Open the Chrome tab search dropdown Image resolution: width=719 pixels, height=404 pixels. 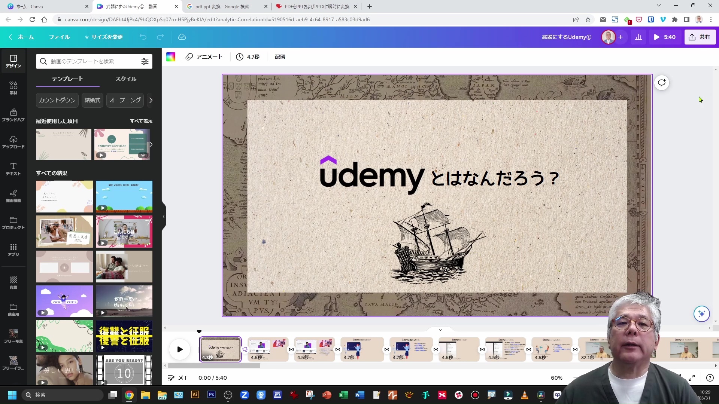pyautogui.click(x=658, y=6)
